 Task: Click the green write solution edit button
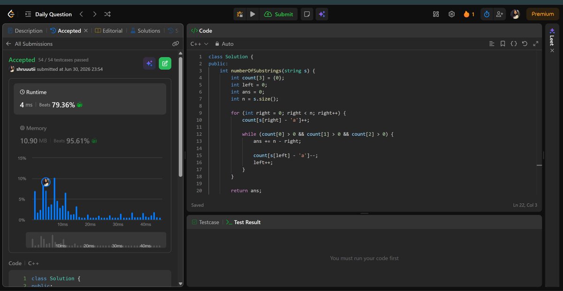(165, 63)
